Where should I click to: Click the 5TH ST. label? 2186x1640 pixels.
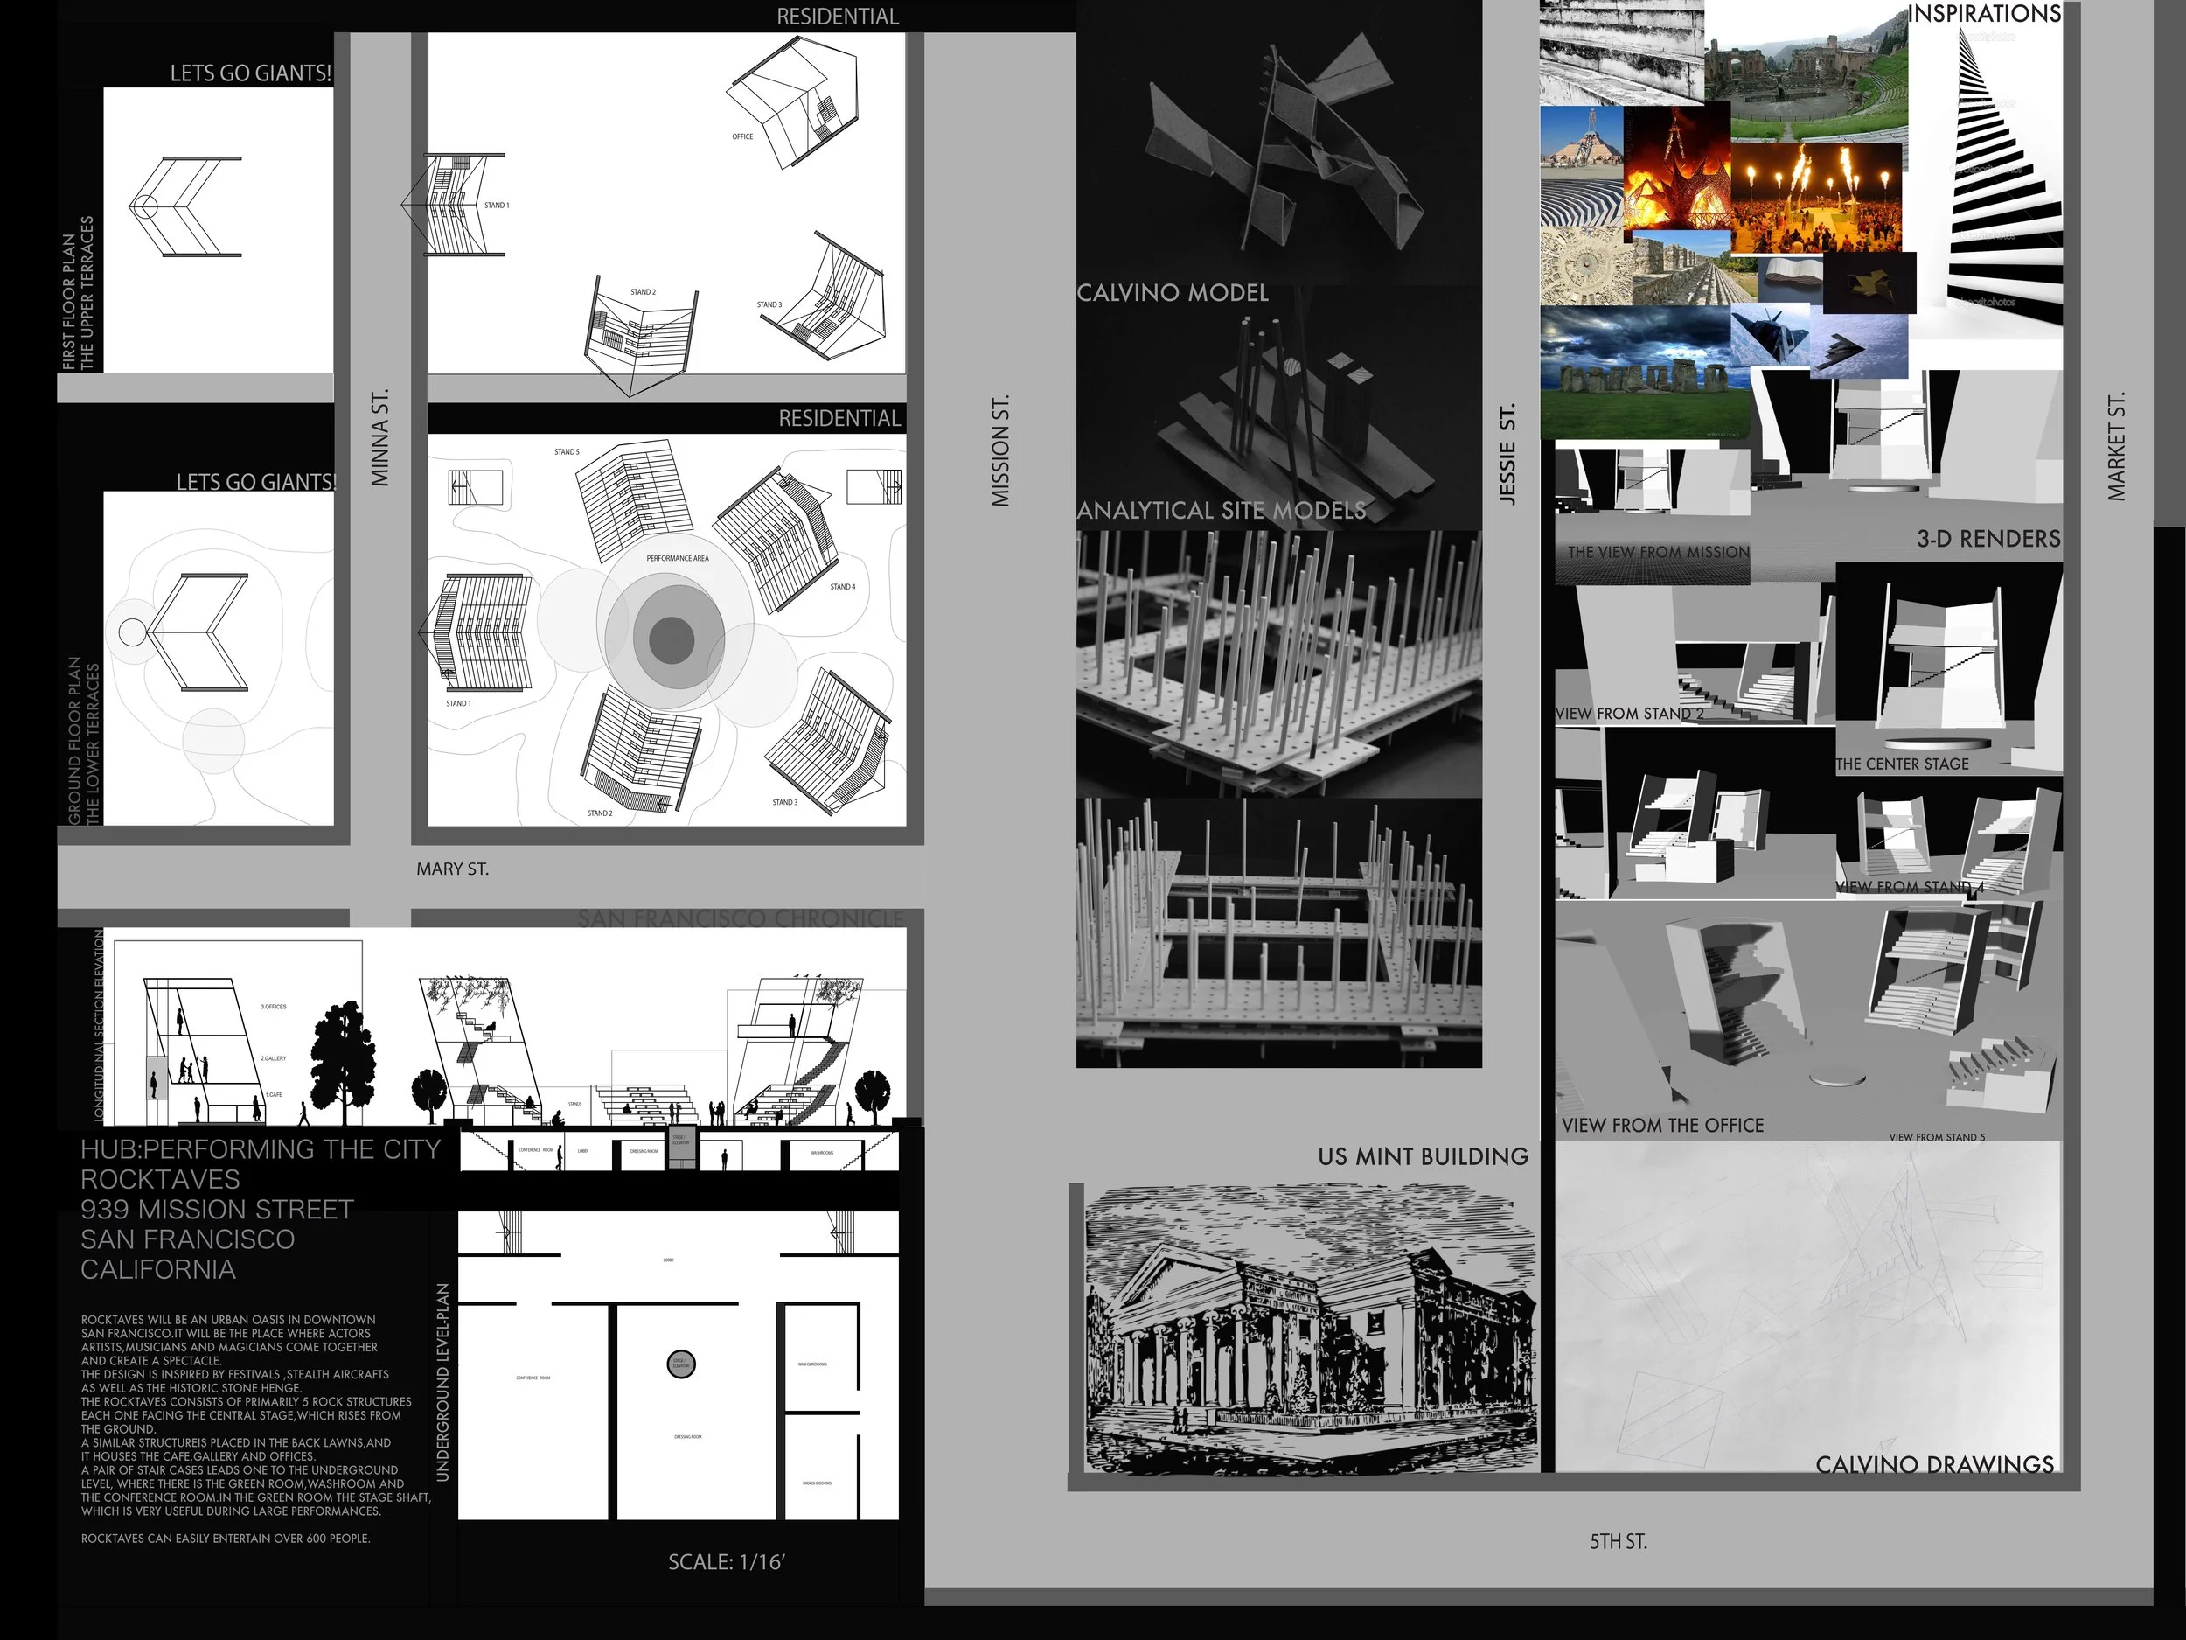click(x=1618, y=1541)
